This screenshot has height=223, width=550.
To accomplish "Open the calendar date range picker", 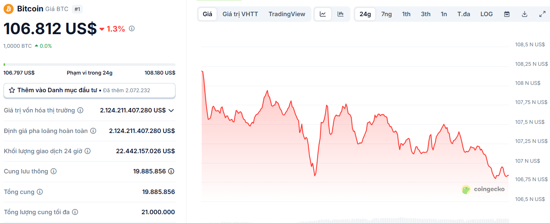I will pyautogui.click(x=507, y=14).
